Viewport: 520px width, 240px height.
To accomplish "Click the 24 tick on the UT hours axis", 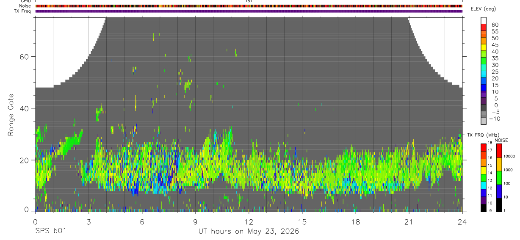I will pyautogui.click(x=462, y=221).
